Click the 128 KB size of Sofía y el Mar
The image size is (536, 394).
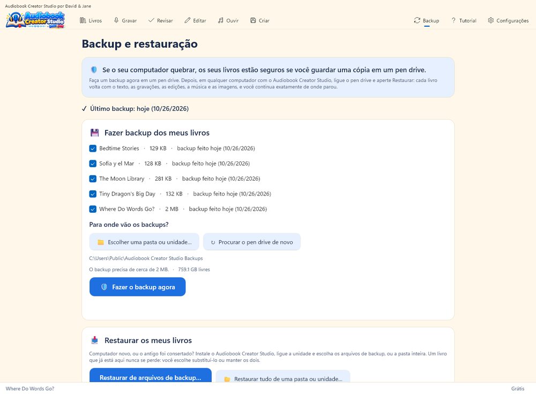153,163
